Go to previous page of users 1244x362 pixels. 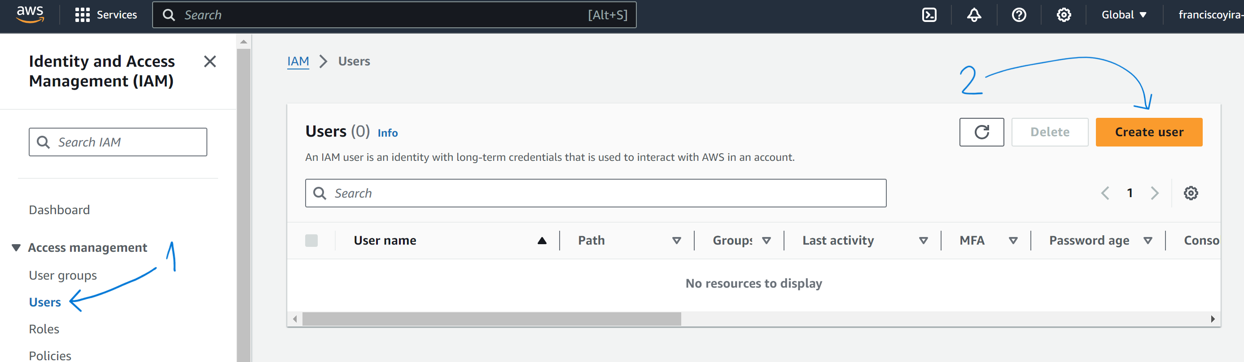click(x=1105, y=193)
